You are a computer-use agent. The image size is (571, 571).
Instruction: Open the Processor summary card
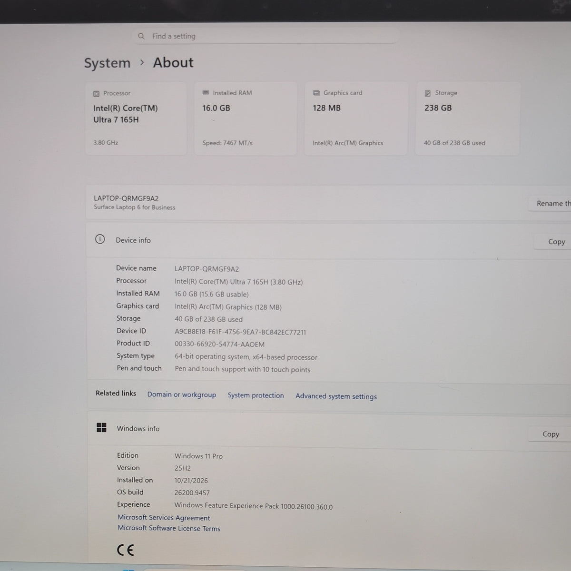(x=136, y=118)
